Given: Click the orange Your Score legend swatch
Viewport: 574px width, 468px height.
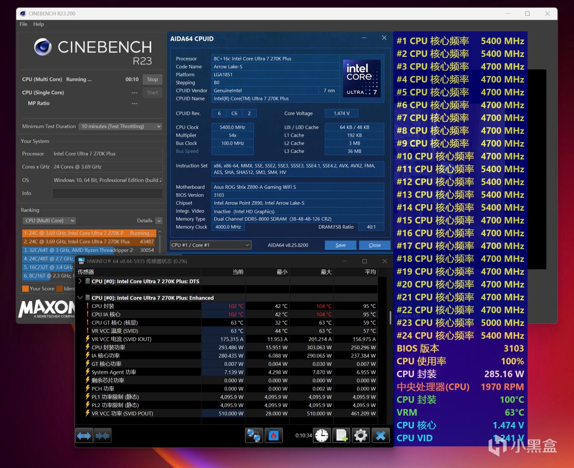Looking at the screenshot, I should [x=26, y=289].
